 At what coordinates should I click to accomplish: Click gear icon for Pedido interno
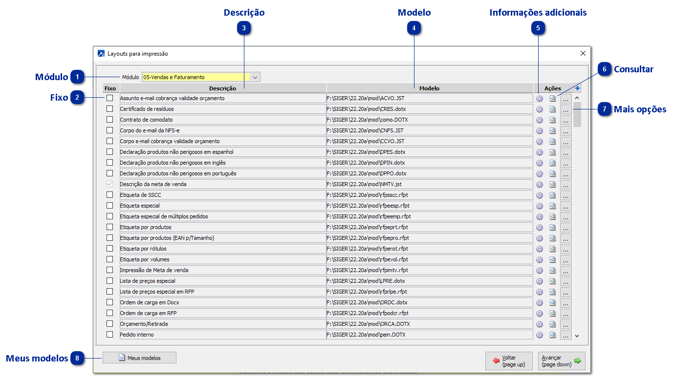click(x=540, y=335)
